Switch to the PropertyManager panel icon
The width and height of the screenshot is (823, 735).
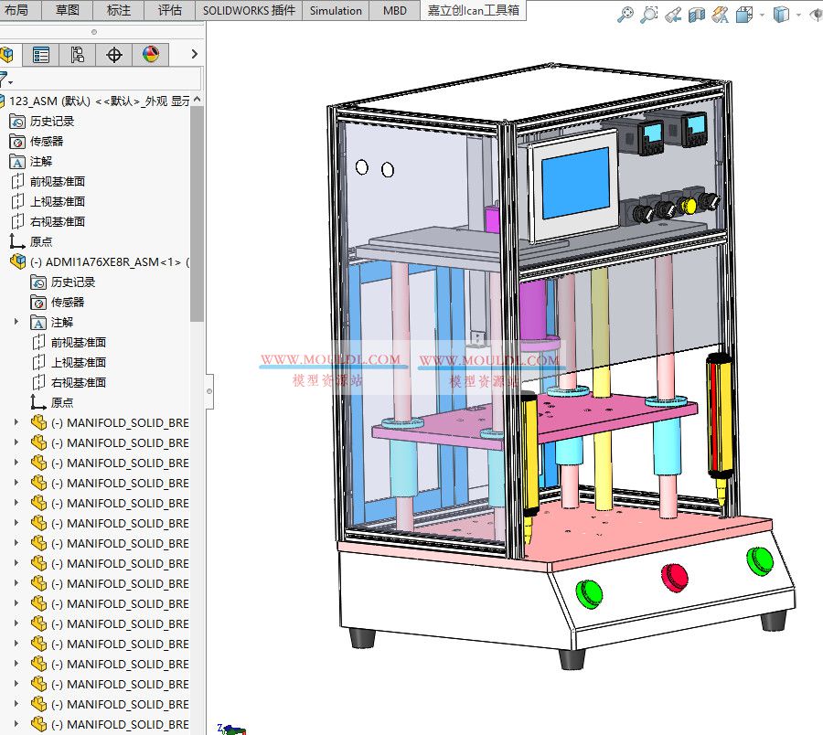coord(41,55)
